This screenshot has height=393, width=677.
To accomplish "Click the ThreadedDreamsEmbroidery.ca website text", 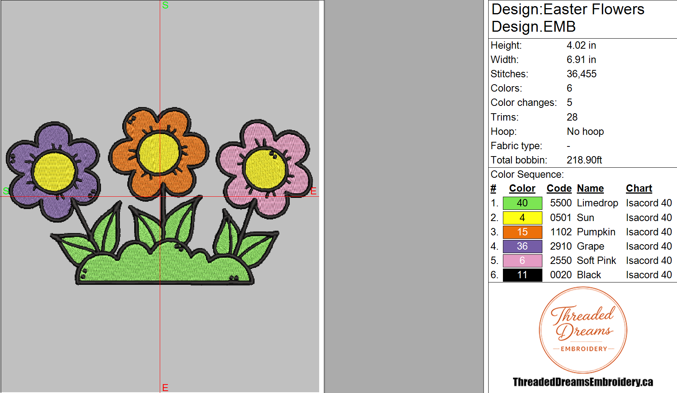I will pyautogui.click(x=583, y=382).
